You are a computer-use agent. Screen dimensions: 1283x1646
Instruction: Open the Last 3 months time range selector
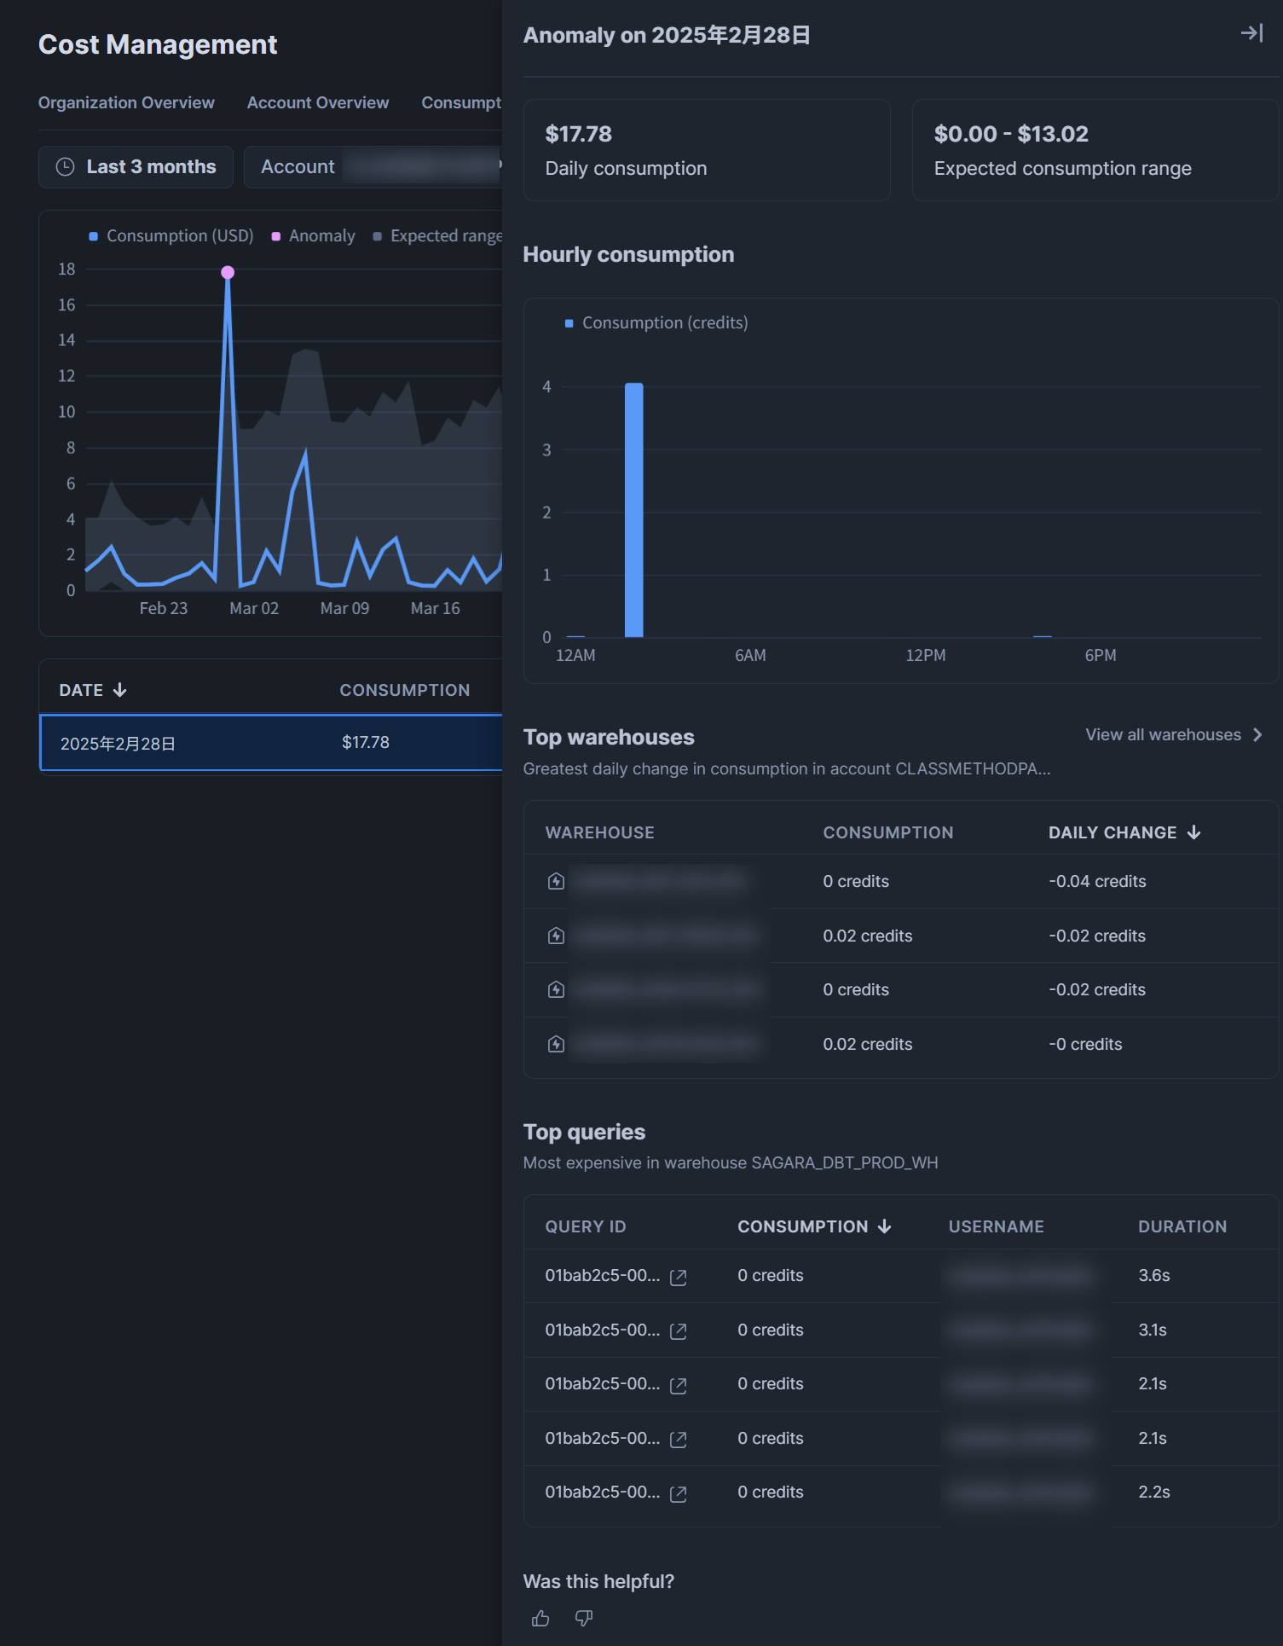tap(136, 167)
